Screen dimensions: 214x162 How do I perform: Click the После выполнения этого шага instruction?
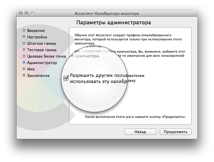point(135,117)
